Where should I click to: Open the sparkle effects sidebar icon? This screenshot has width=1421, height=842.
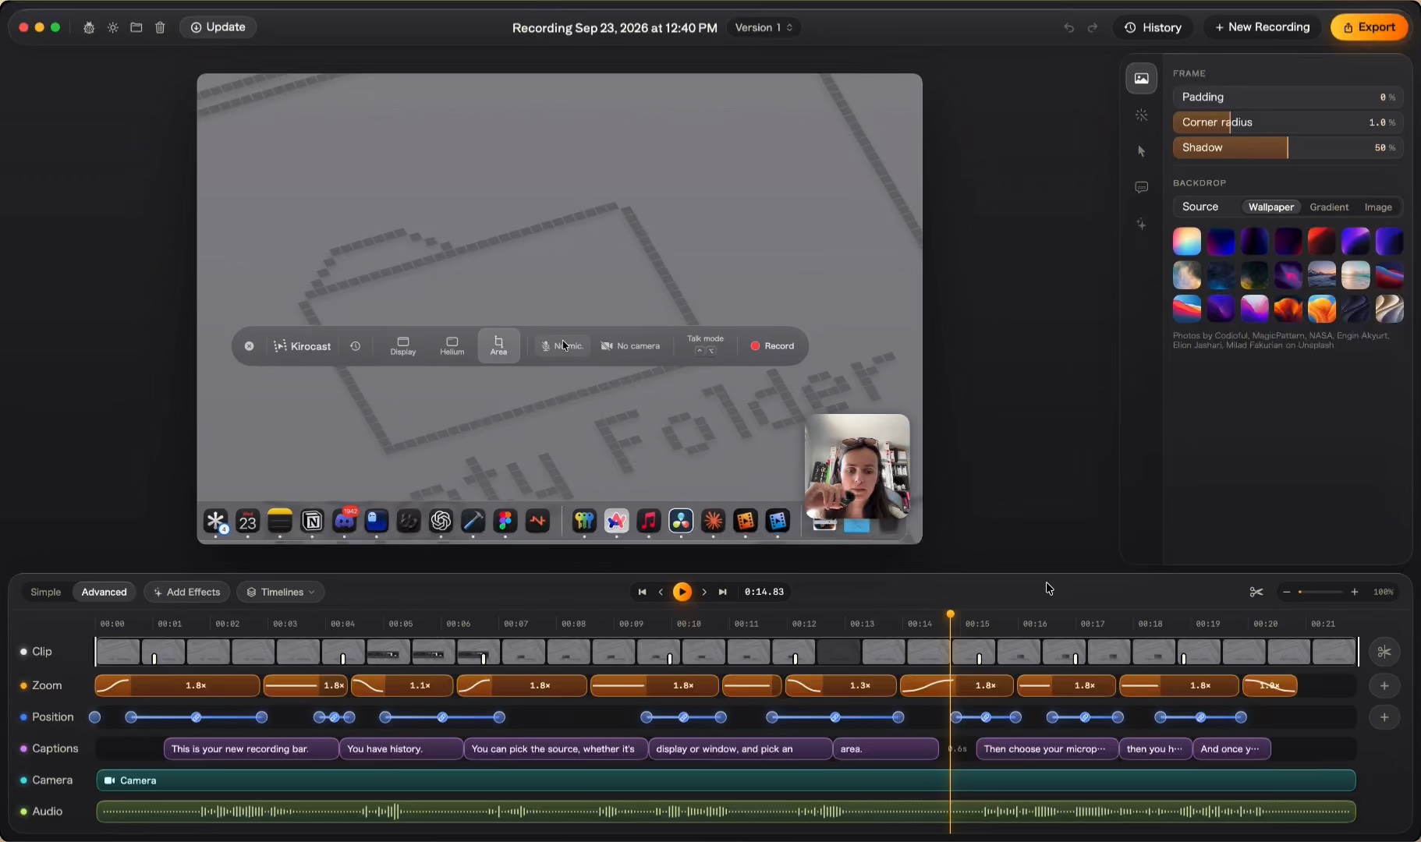(1141, 224)
